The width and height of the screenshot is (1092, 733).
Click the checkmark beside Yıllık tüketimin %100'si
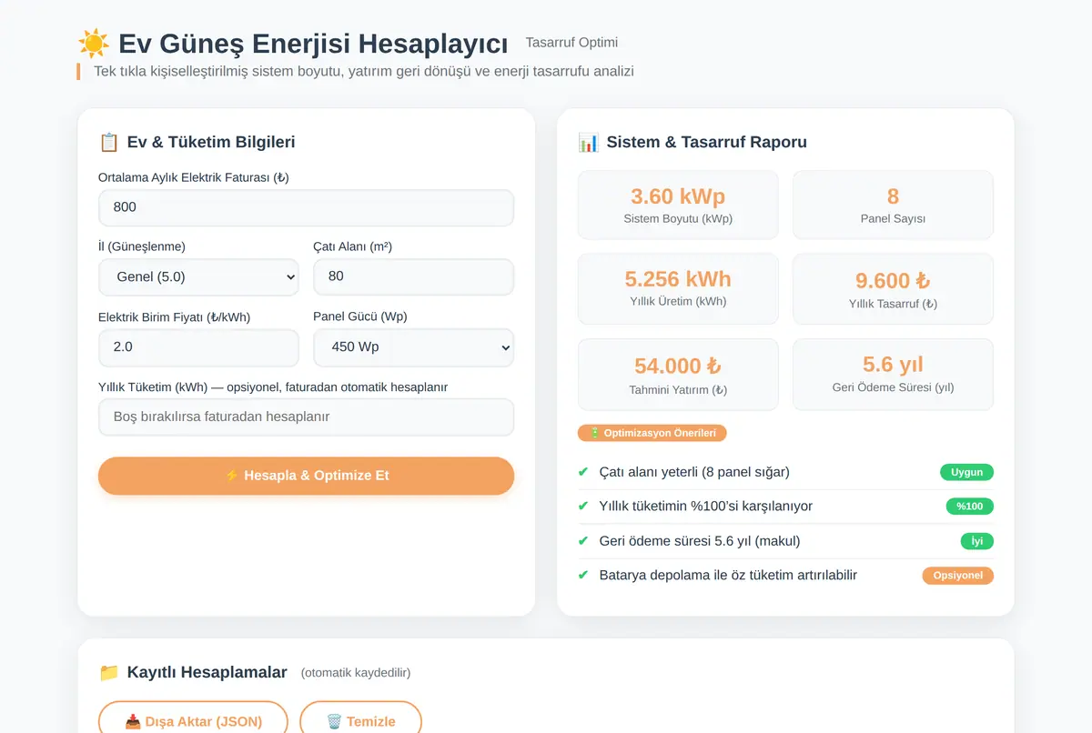coord(583,507)
